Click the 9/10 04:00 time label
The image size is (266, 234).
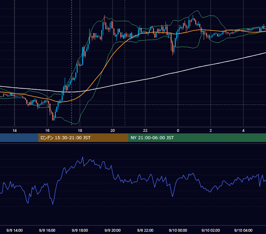tap(243, 230)
